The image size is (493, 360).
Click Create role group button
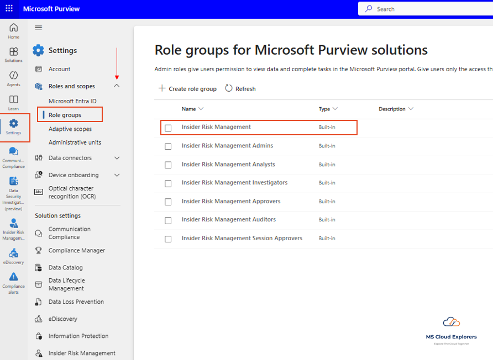[x=188, y=89]
